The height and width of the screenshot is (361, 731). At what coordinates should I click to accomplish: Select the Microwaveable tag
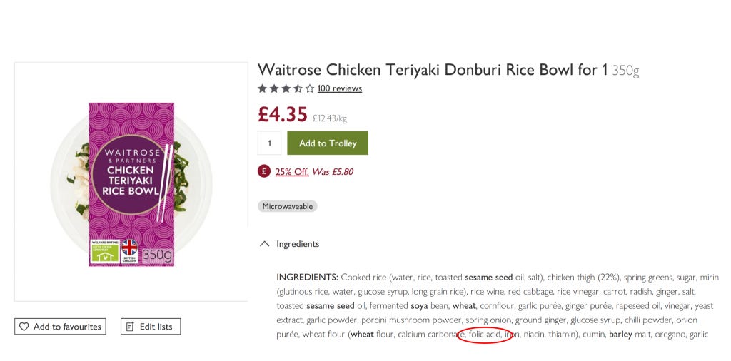pyautogui.click(x=287, y=206)
